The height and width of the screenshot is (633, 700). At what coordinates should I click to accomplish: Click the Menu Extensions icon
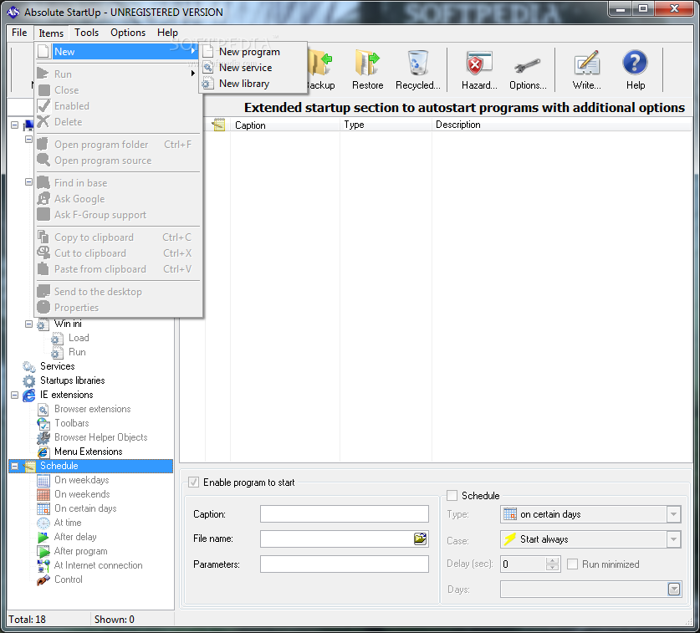(43, 452)
